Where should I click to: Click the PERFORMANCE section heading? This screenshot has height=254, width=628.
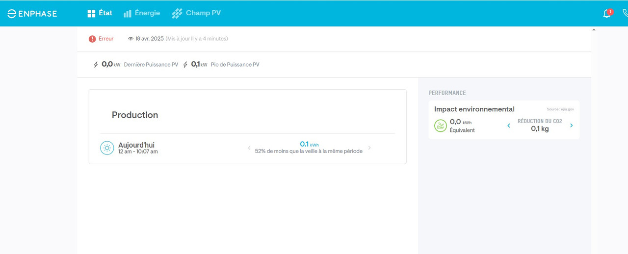(x=447, y=93)
